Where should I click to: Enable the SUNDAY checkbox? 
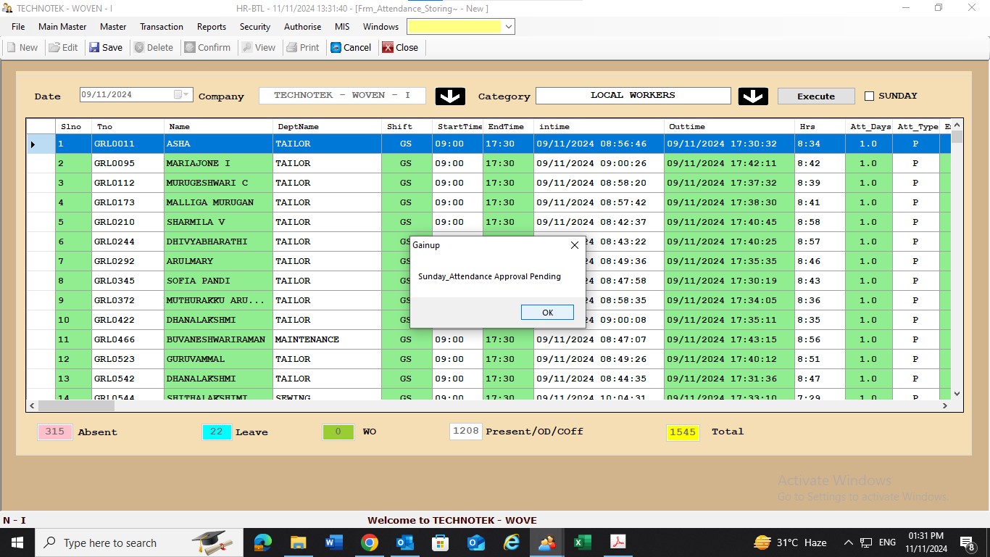870,96
